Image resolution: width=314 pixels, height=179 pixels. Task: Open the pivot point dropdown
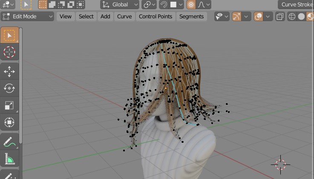149,4
